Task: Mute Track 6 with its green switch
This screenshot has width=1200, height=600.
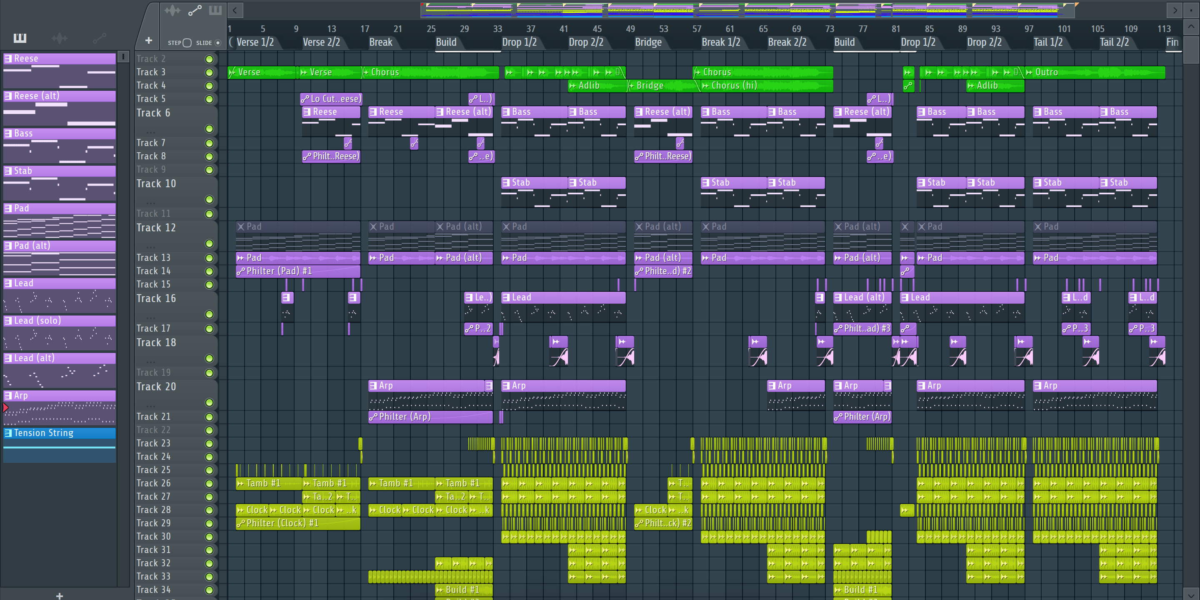Action: click(209, 129)
